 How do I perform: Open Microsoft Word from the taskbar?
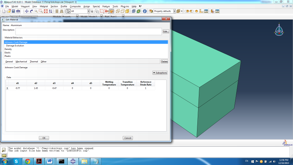point(50,161)
